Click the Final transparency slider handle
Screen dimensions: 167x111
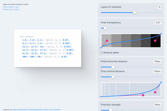coord(105,28)
